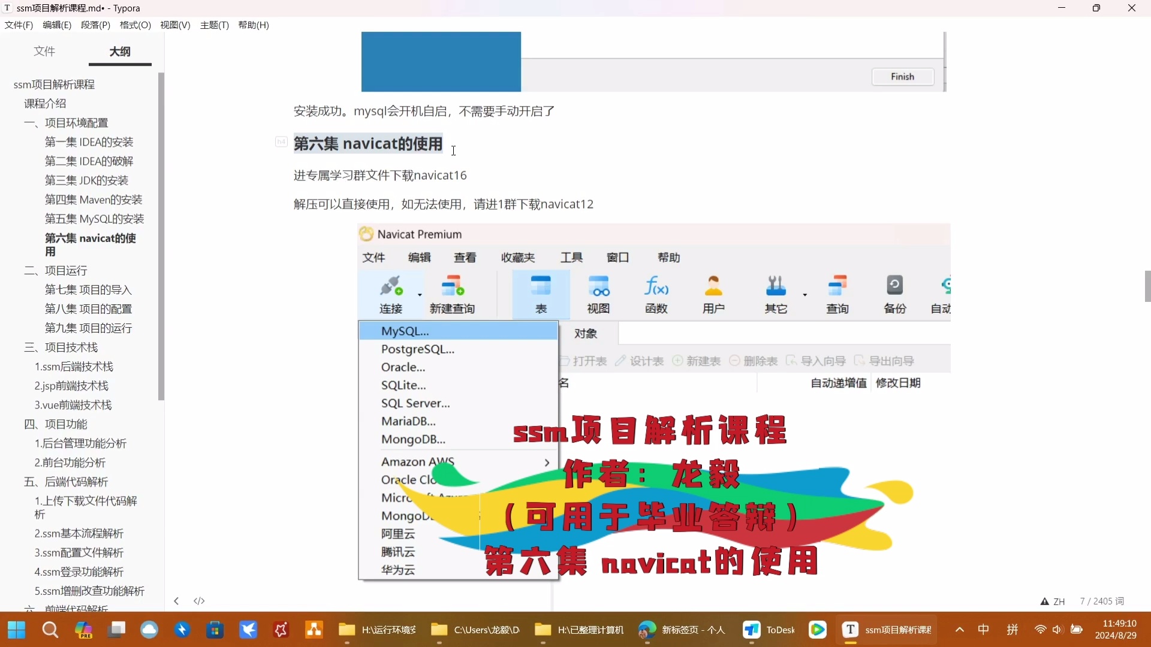Select the 用户 users icon
This screenshot has width=1151, height=647.
point(713,294)
